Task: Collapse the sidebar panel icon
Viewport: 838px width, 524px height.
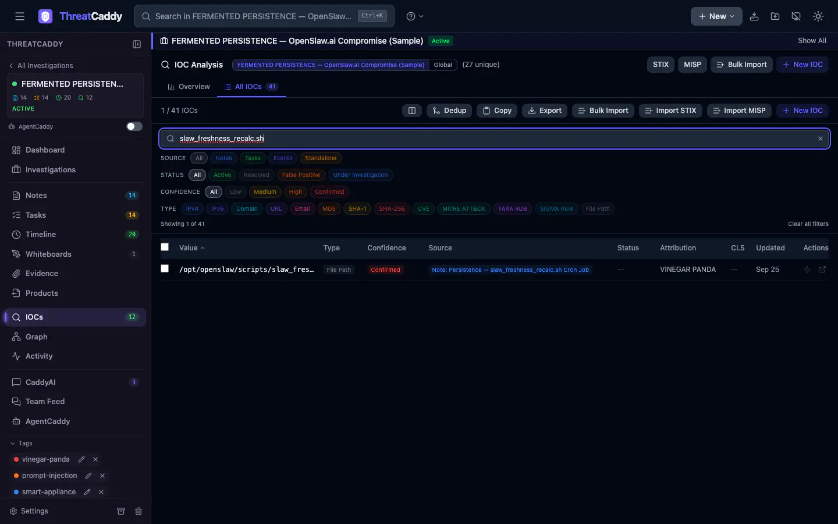Action: 137,44
